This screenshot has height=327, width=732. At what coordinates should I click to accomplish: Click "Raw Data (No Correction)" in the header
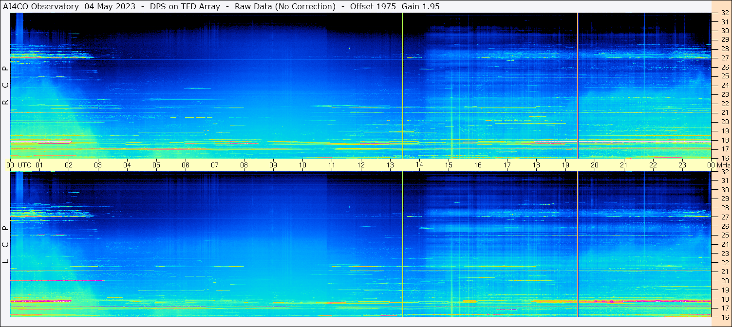[x=285, y=7]
